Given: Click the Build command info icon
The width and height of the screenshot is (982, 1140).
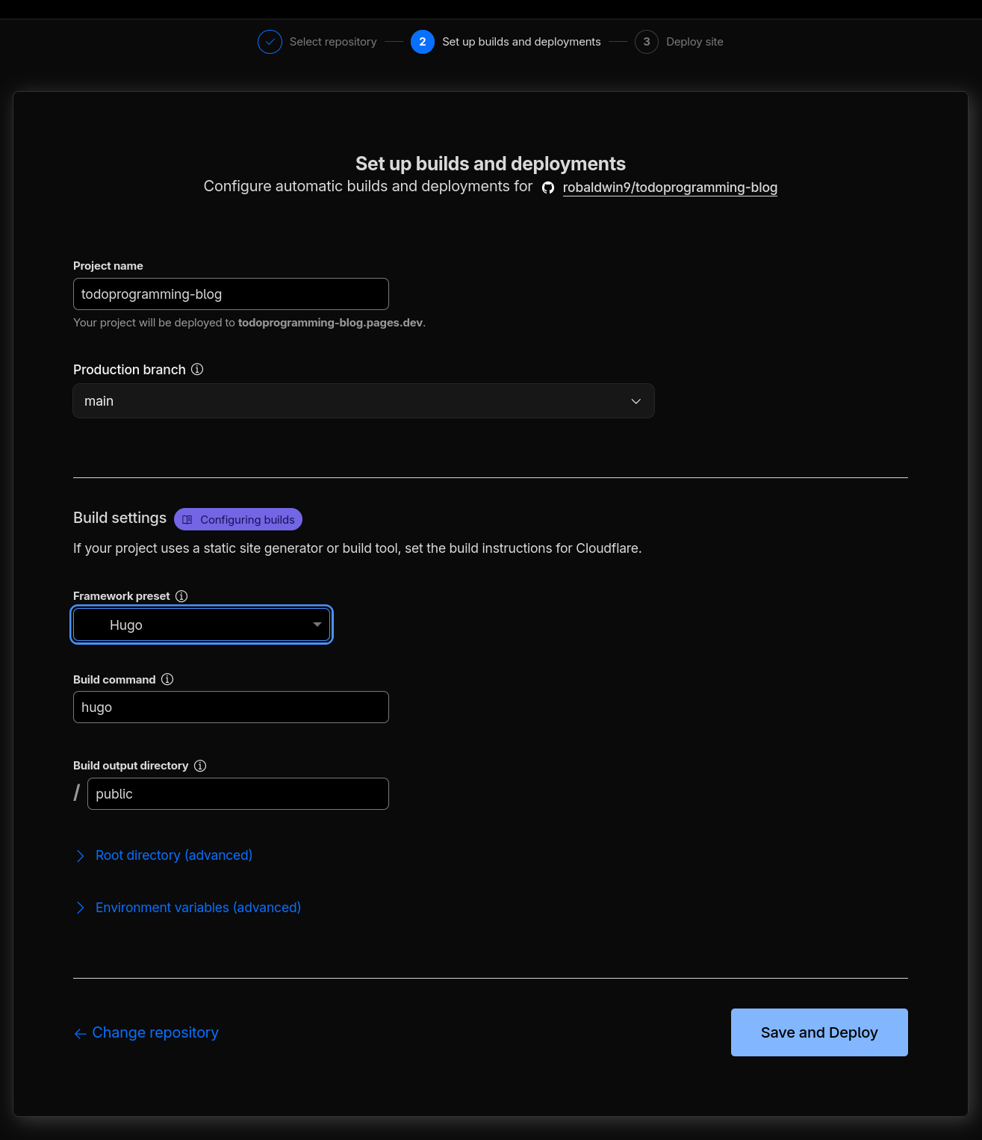Looking at the screenshot, I should pos(167,679).
